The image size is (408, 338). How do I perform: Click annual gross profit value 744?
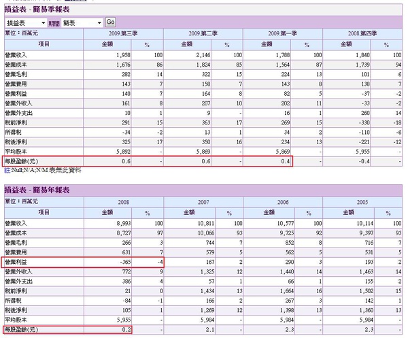tap(209, 243)
